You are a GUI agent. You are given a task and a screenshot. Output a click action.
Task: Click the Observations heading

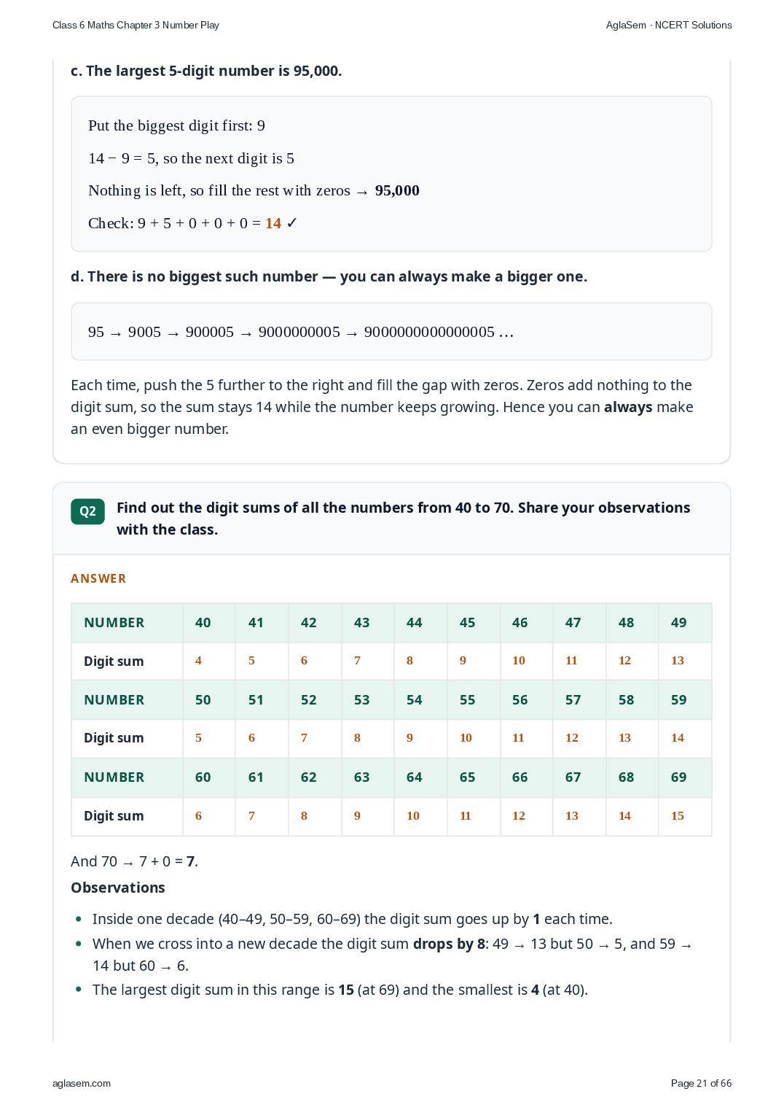118,888
